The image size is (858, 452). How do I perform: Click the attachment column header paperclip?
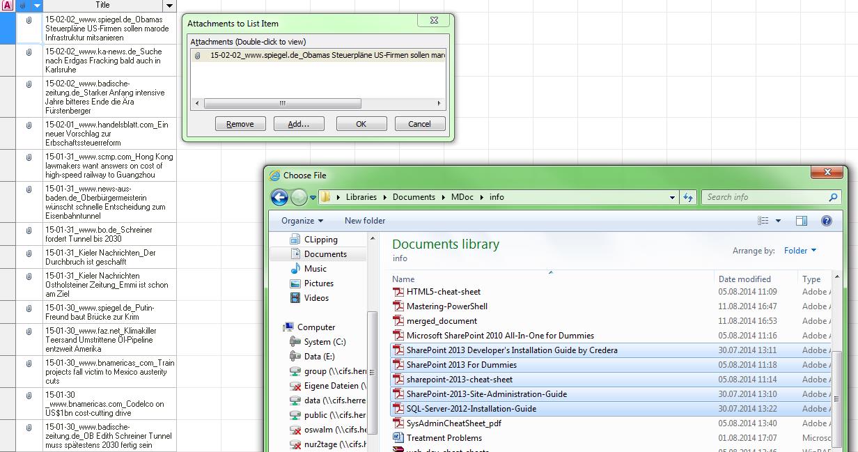click(22, 6)
